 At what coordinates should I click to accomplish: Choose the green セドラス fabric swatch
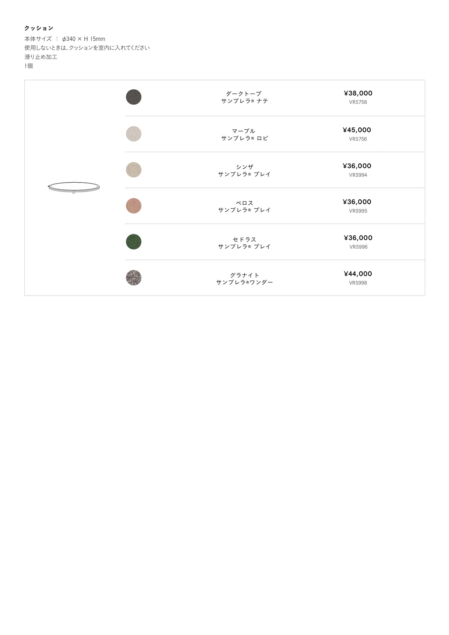point(134,242)
